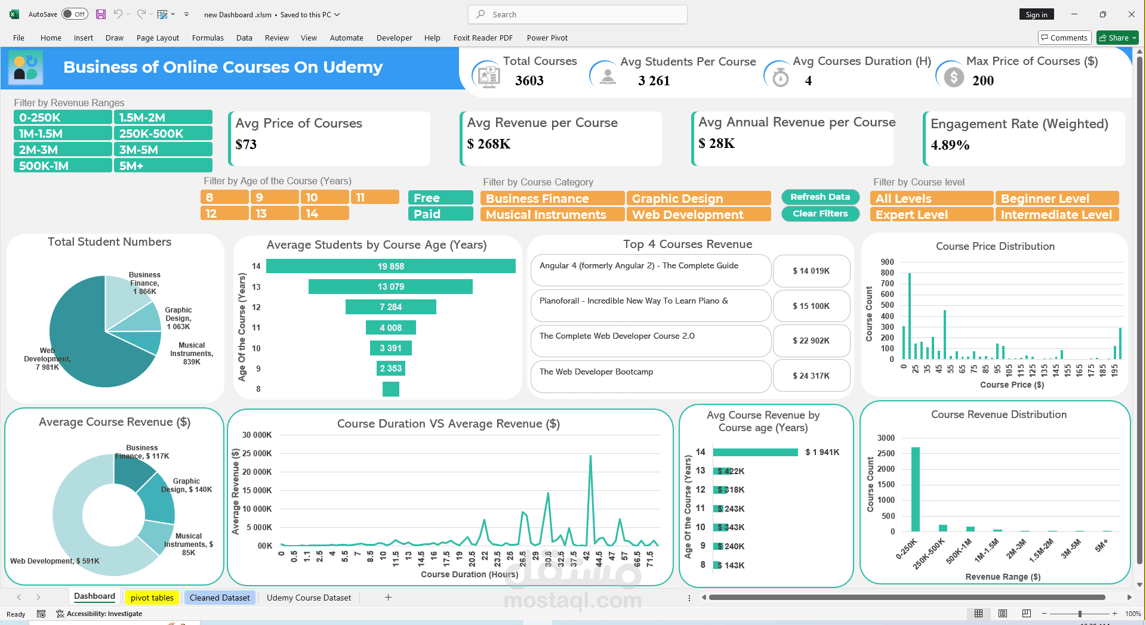
Task: Click the Avg Students Per Course person icon
Action: tap(608, 77)
